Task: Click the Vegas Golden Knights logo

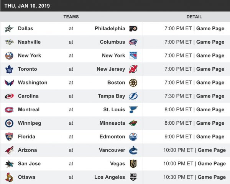Action: [133, 164]
